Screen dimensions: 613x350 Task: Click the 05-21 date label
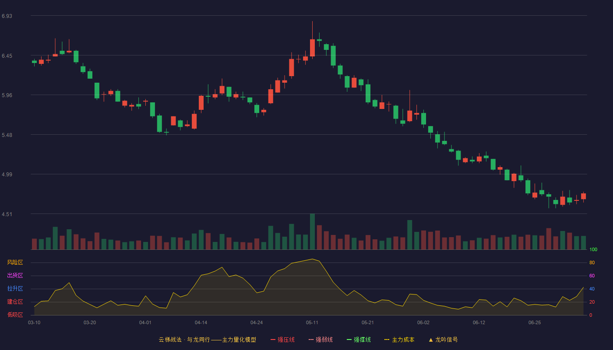(368, 322)
